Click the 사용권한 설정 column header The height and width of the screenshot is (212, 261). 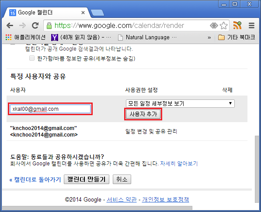[x=141, y=90]
